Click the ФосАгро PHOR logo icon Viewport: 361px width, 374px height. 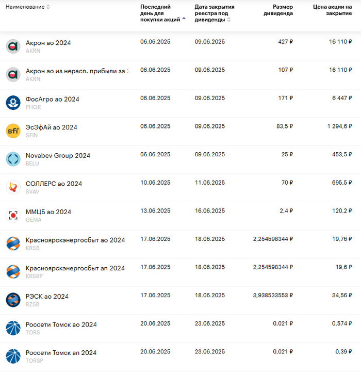point(13,103)
